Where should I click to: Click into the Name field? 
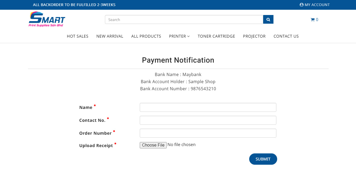pyautogui.click(x=208, y=107)
